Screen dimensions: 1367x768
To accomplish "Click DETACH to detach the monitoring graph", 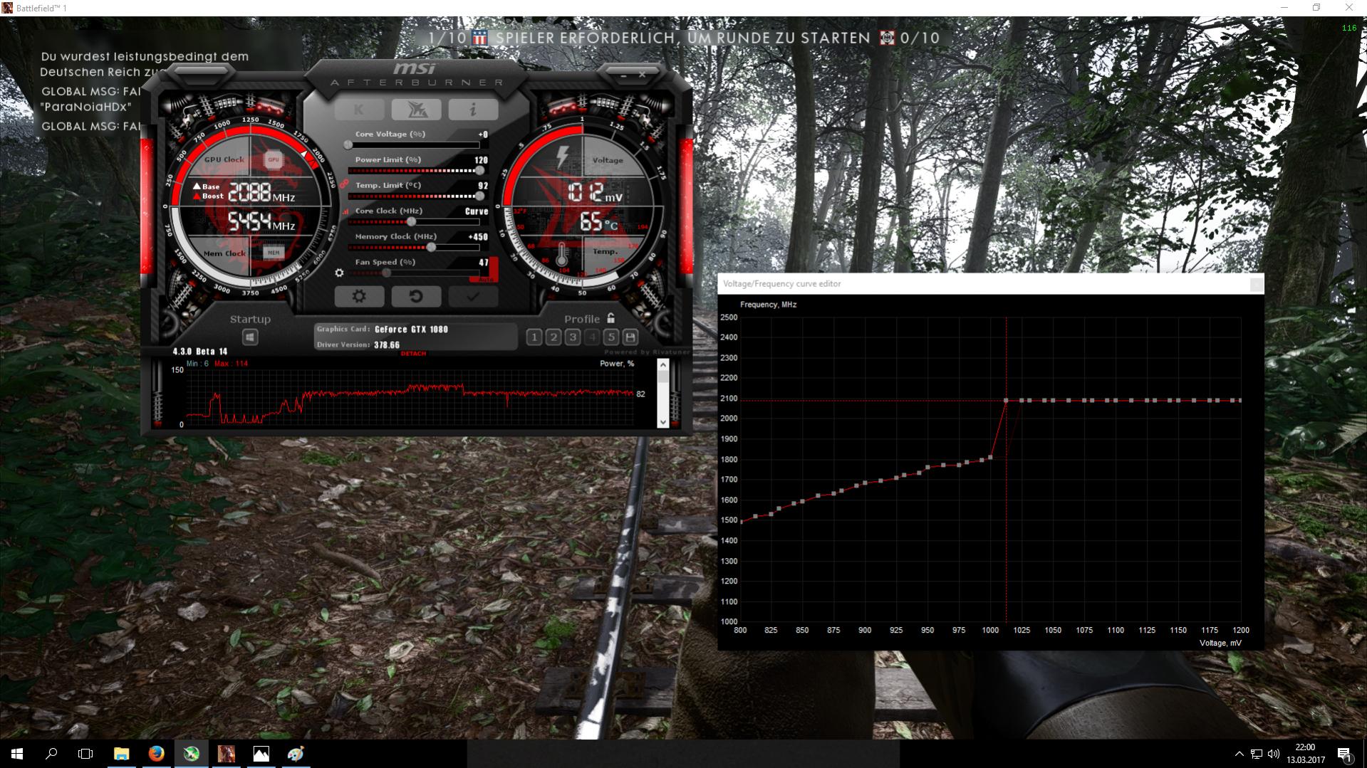I will click(x=413, y=354).
